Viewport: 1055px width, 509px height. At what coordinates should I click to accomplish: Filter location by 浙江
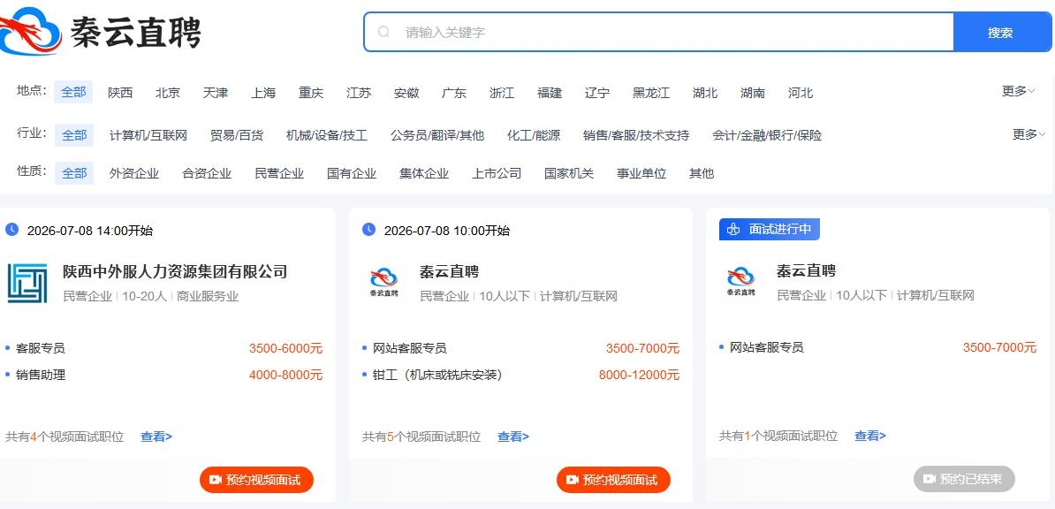[502, 93]
